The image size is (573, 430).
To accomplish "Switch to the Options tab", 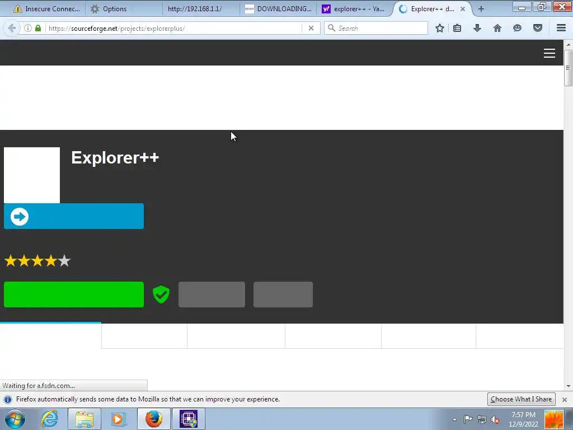I will [124, 9].
